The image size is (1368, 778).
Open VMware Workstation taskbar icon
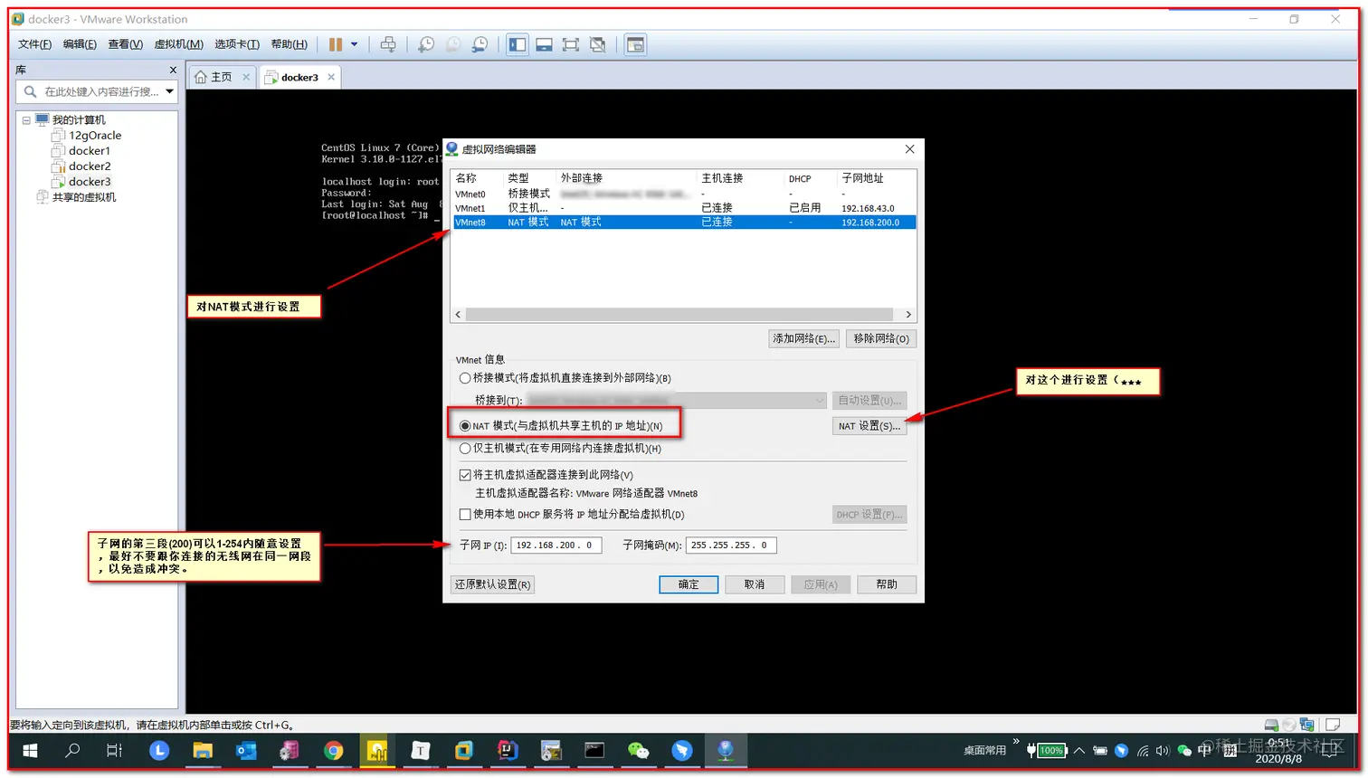tap(464, 751)
